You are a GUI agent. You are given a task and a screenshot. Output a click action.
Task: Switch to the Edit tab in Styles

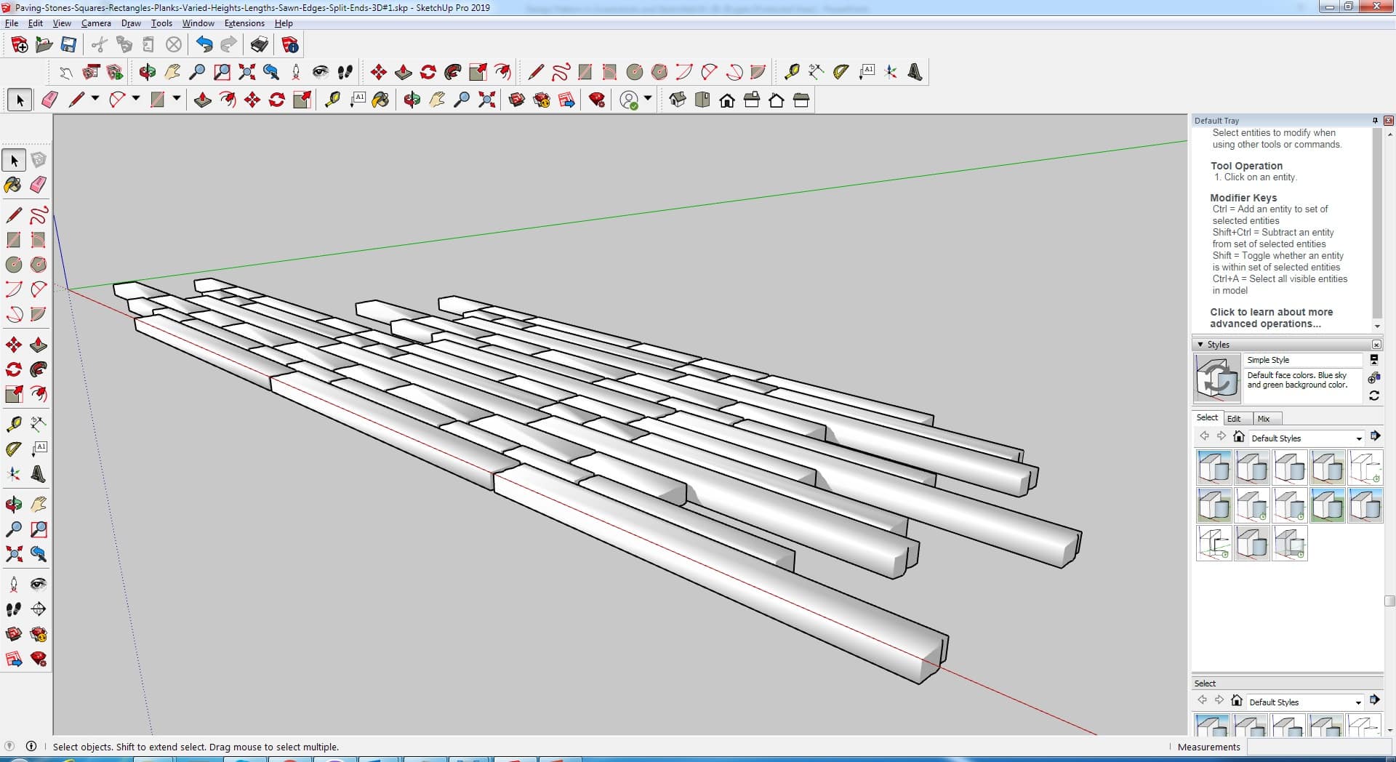coord(1234,419)
